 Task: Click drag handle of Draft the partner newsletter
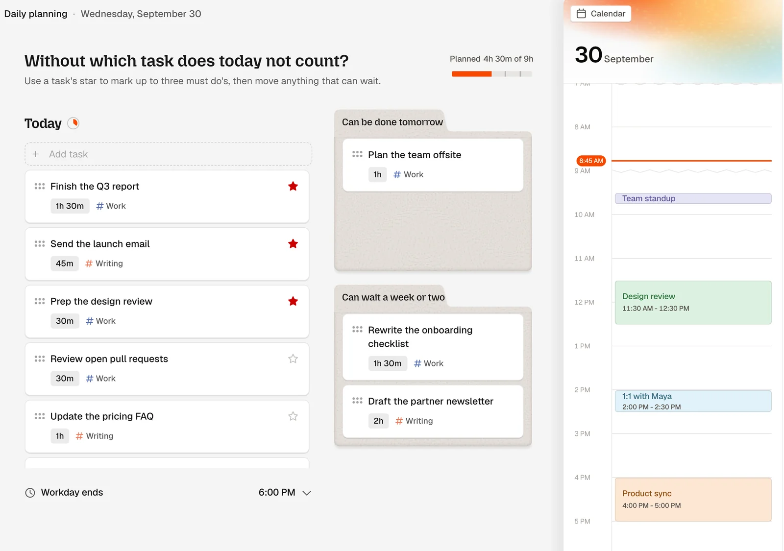pos(357,401)
